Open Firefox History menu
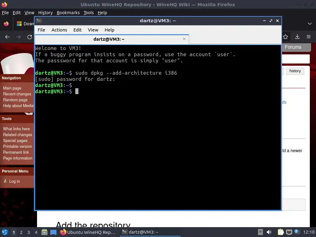This screenshot has width=316, height=237. tap(45, 13)
